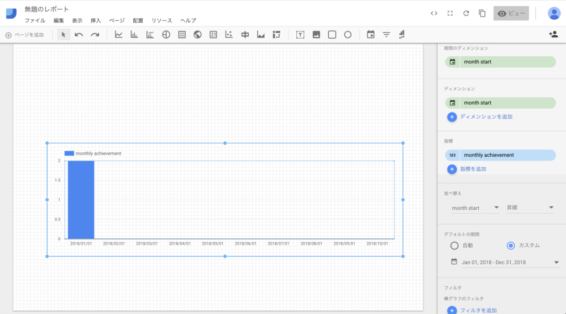
Task: Insert a pie chart
Action: coord(166,35)
